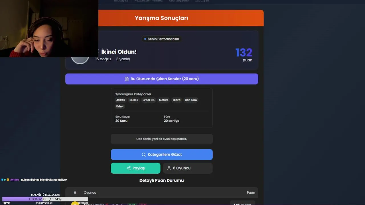
Task: Select the Ezhel category chip
Action: pos(120,106)
